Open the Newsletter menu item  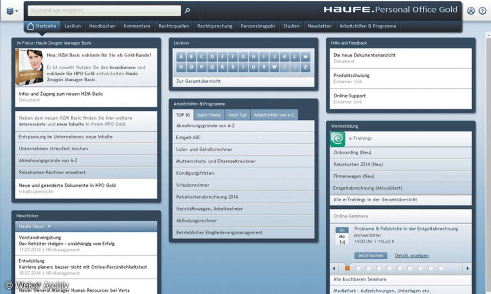[320, 26]
